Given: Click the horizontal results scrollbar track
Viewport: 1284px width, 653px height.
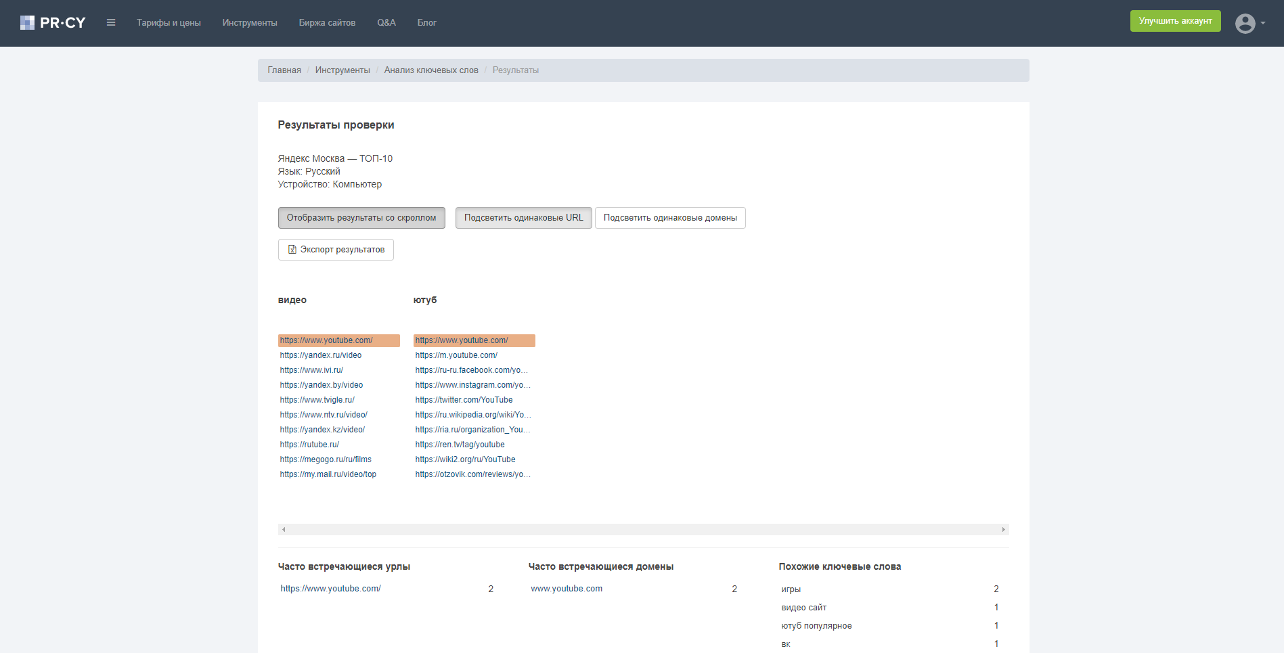Looking at the screenshot, I should pos(644,529).
